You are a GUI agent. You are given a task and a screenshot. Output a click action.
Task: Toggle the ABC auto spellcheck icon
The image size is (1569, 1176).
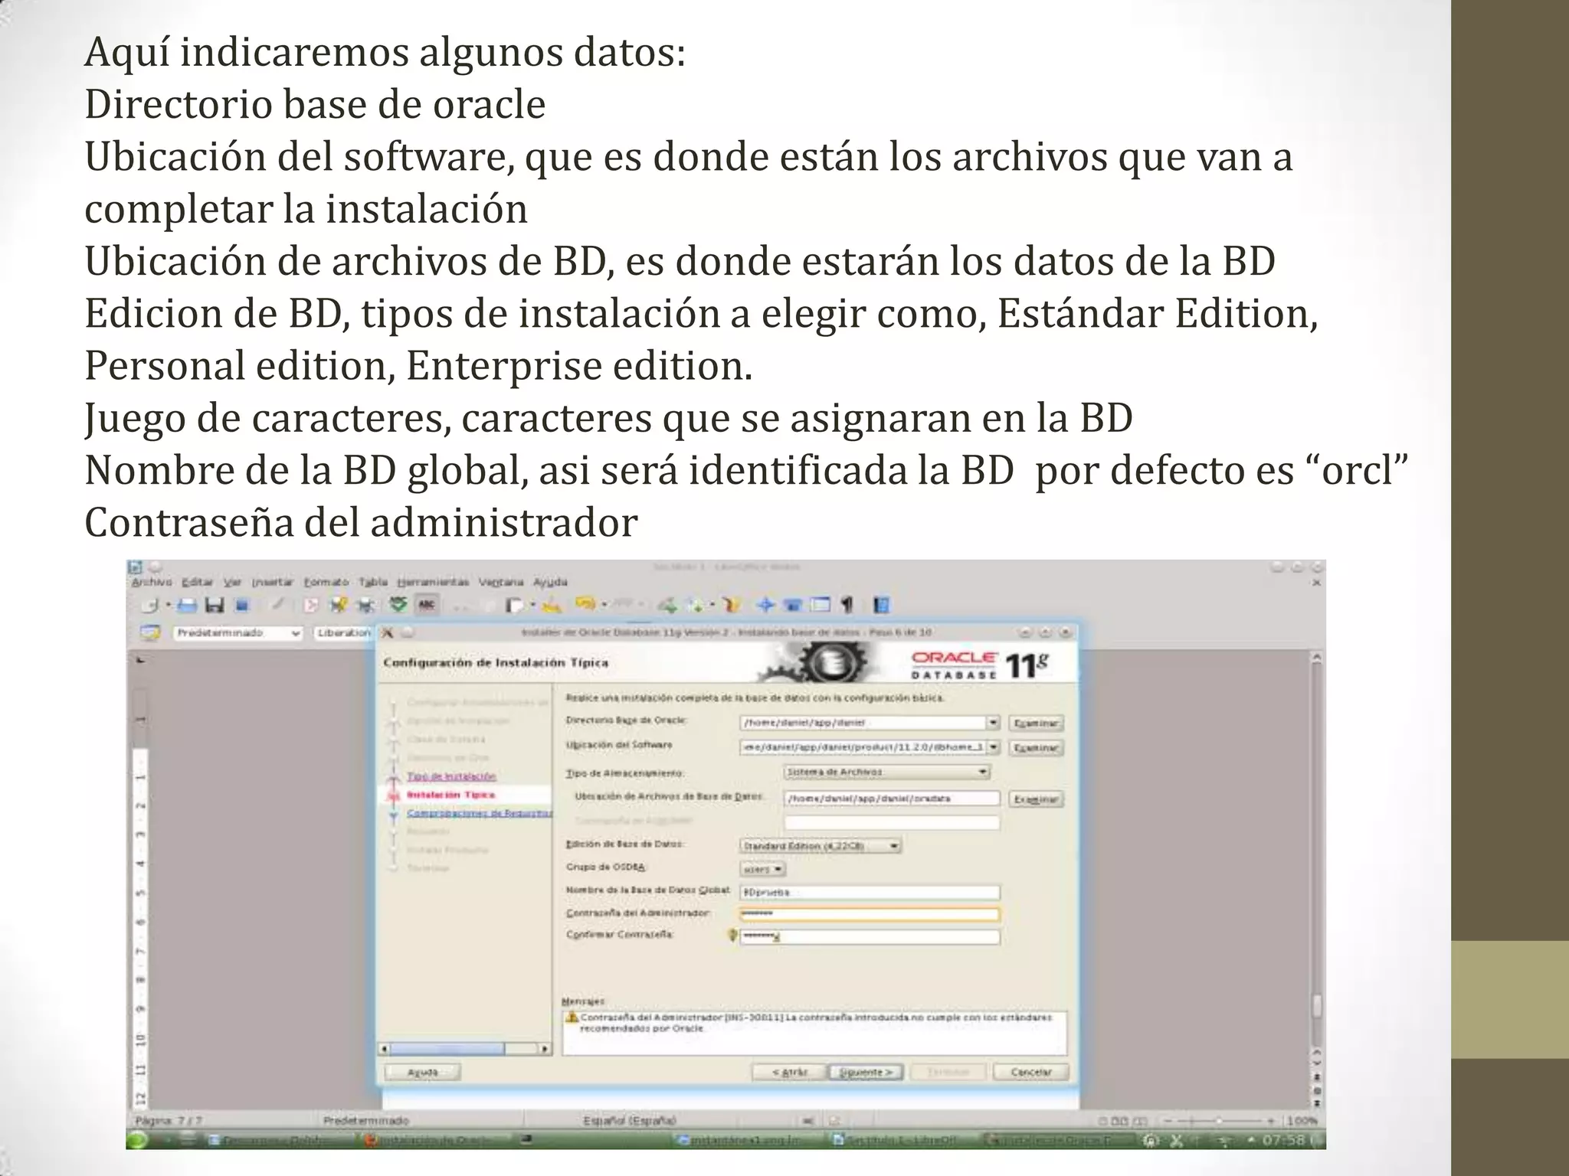click(x=426, y=605)
